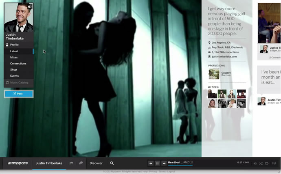Open the Justin Timberlake bottom bar tab
Screen dimensions: 281x174
49,163
